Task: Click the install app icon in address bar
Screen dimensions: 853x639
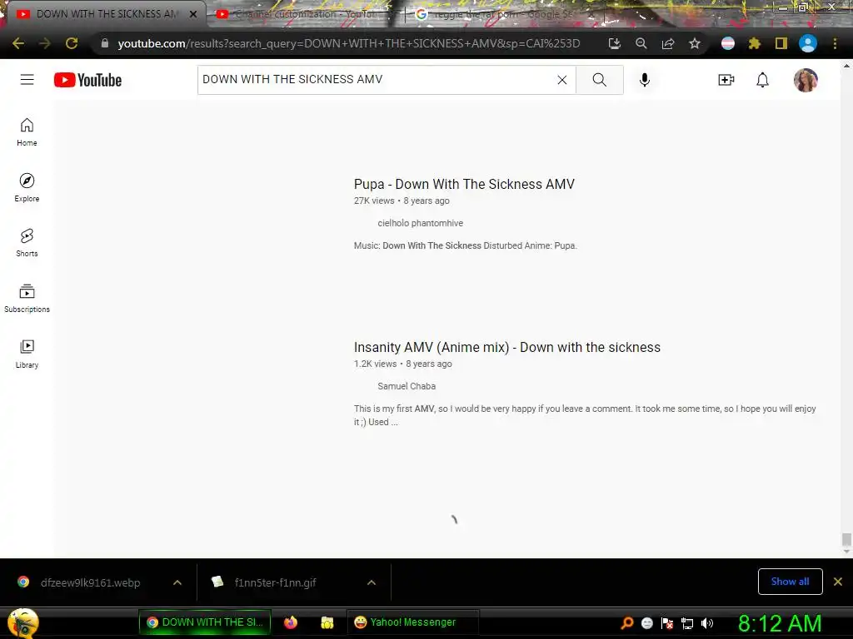Action: pos(614,43)
